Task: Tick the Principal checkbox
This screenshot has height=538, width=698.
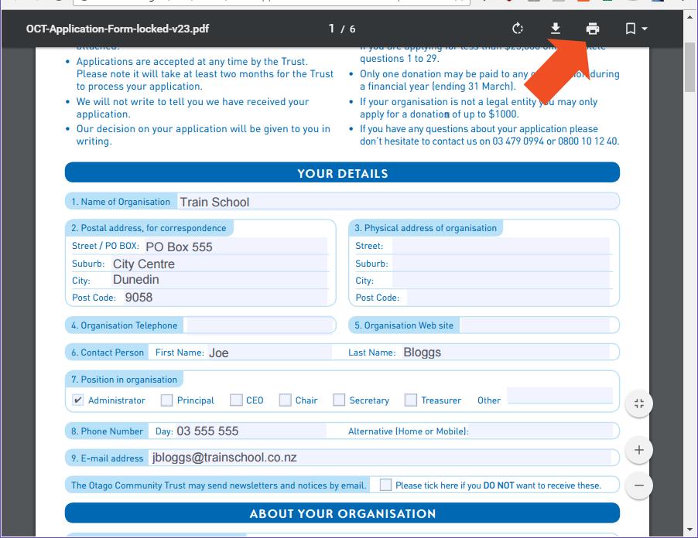Action: pyautogui.click(x=166, y=400)
